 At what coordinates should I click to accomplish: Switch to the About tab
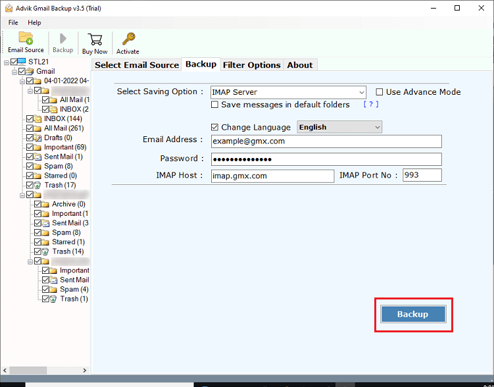(300, 65)
